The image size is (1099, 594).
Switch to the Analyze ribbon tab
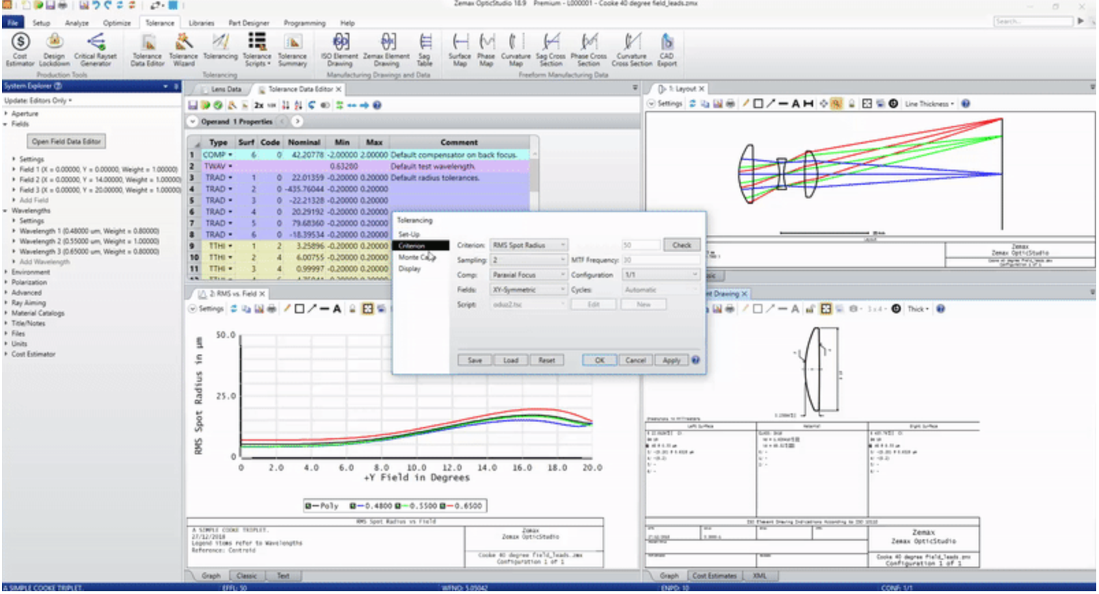(x=77, y=23)
